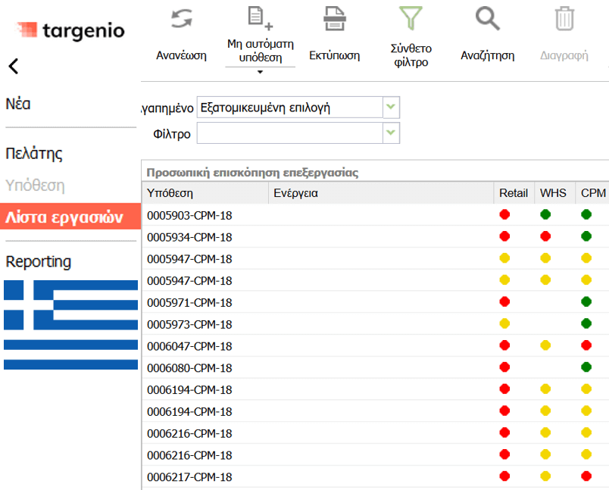Click the Διαγραφή trash icon
The height and width of the screenshot is (490, 609).
tap(564, 19)
